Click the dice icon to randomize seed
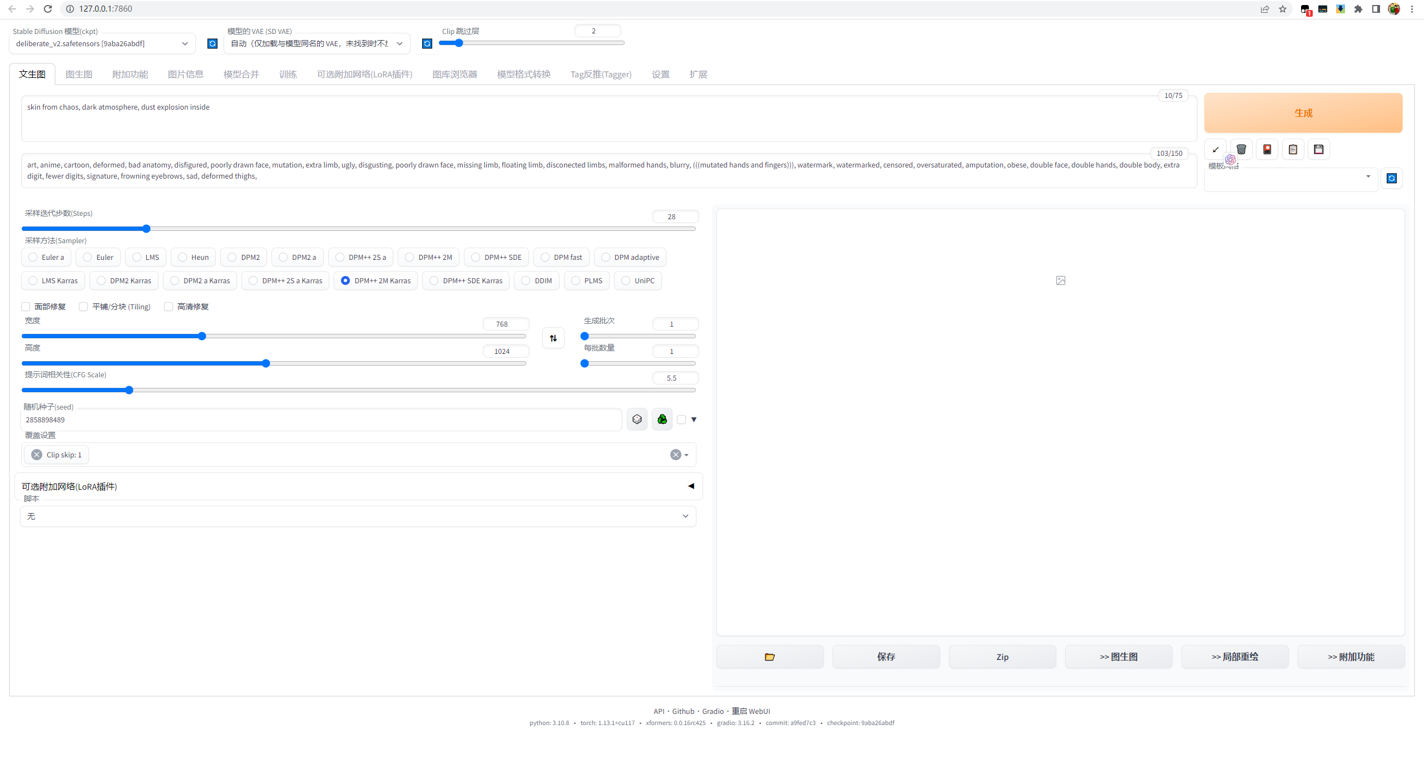Screen dimensions: 1424x759 (637, 420)
